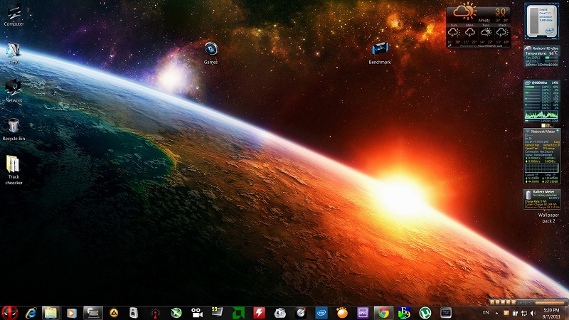Launch the red lightning-bolt taskbar icon

coord(259,313)
